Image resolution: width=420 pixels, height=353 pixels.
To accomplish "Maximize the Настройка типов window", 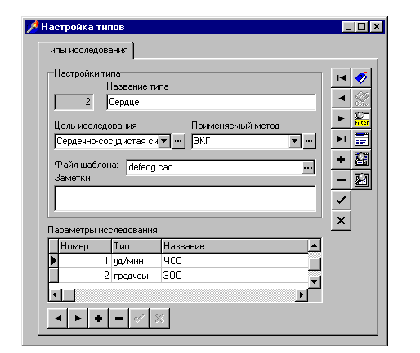I will click(361, 27).
